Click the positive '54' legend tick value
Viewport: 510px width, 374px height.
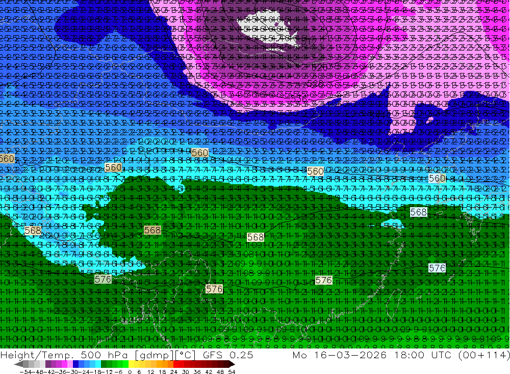tap(232, 372)
